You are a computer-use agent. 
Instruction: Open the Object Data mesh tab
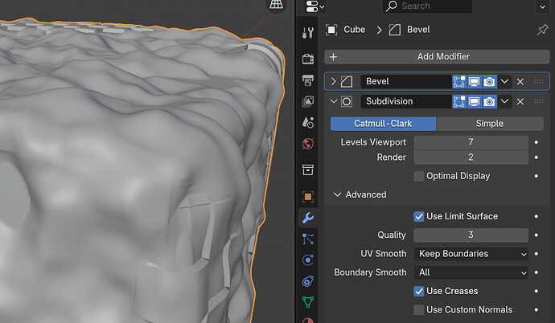307,302
